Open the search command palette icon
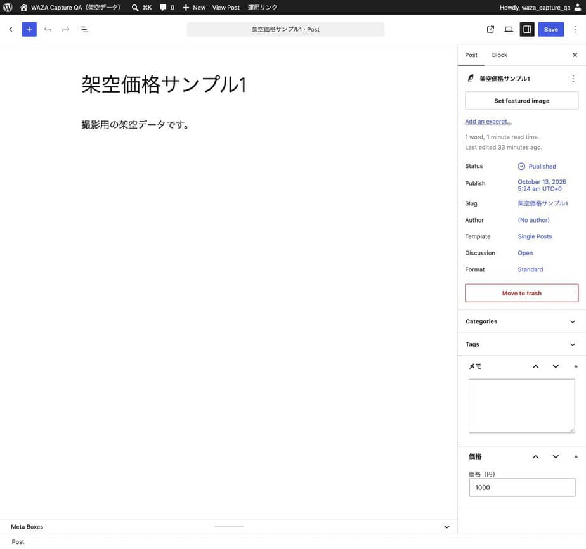 tap(135, 7)
